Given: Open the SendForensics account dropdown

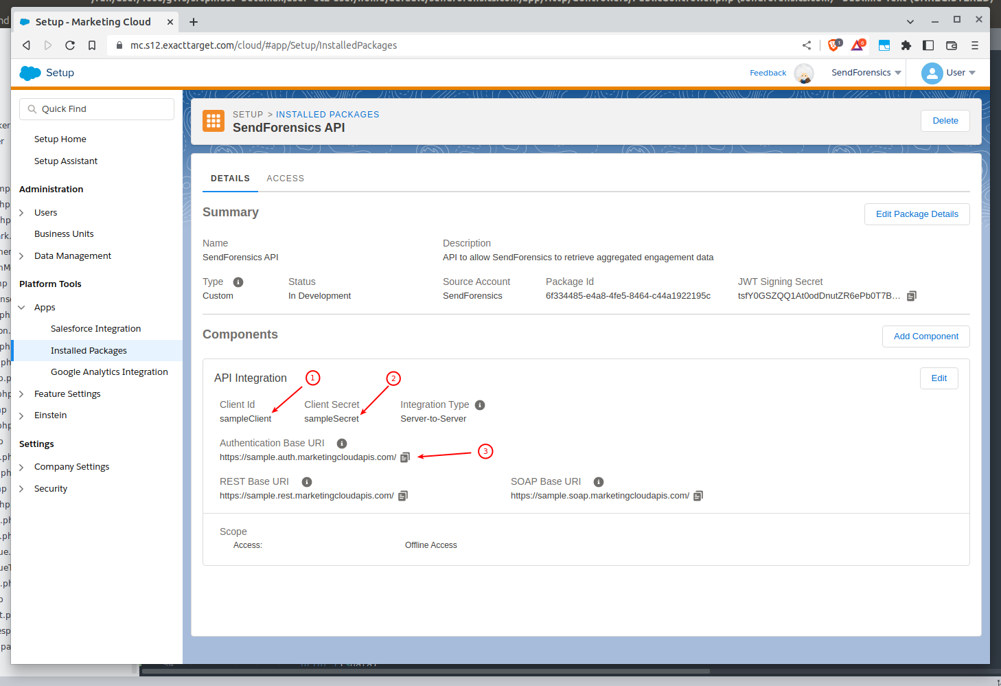Looking at the screenshot, I should (x=866, y=73).
